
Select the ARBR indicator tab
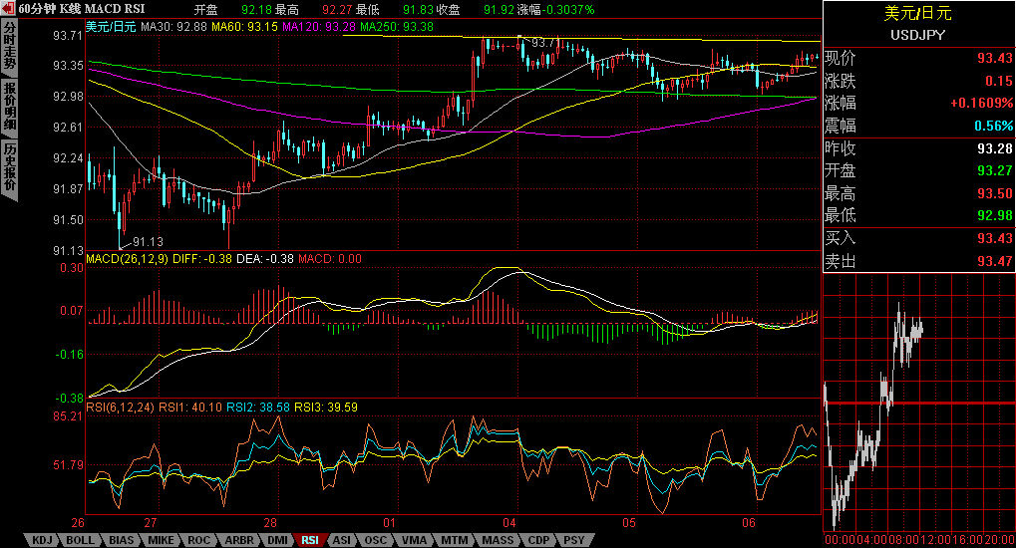click(x=239, y=540)
